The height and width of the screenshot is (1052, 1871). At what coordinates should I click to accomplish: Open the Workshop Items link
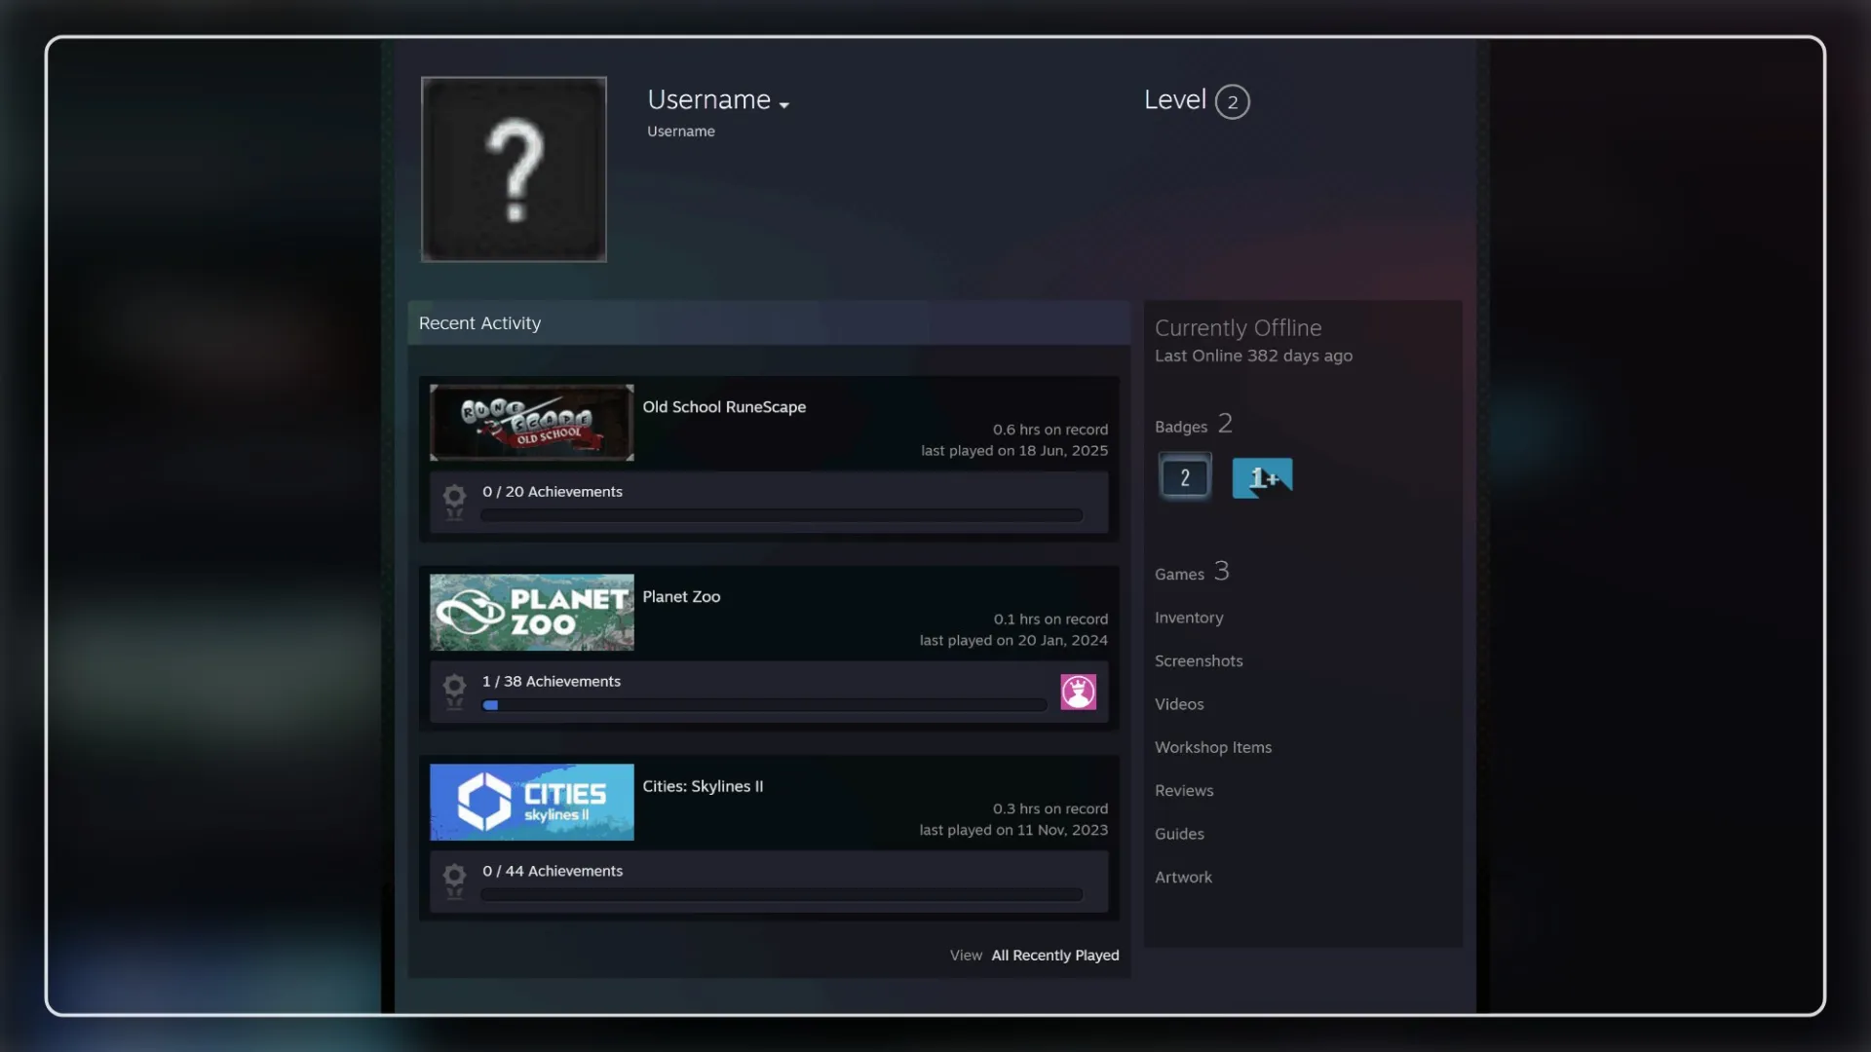click(1213, 747)
